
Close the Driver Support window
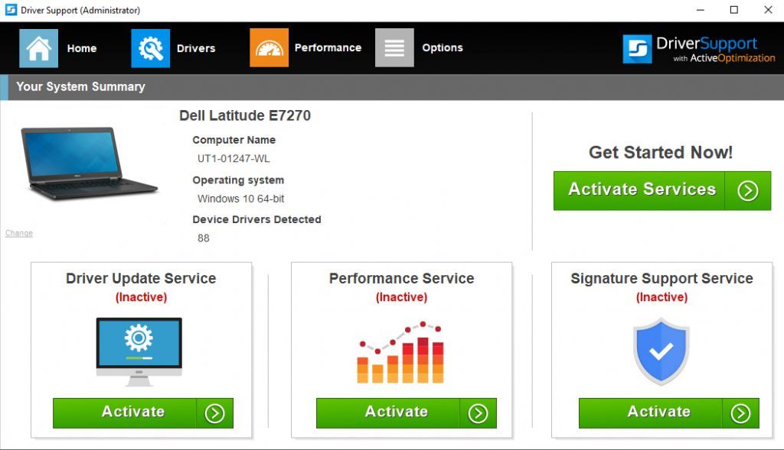click(x=768, y=10)
